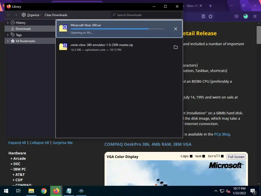Viewport: 261px width, 196px height.
Task: Click the page vertical scrollbar thumb
Action: (x=259, y=35)
